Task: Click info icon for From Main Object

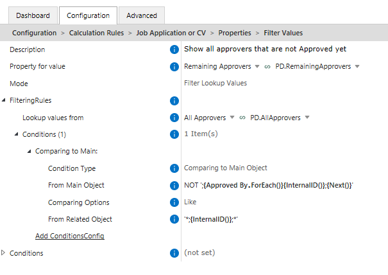Action: click(174, 185)
